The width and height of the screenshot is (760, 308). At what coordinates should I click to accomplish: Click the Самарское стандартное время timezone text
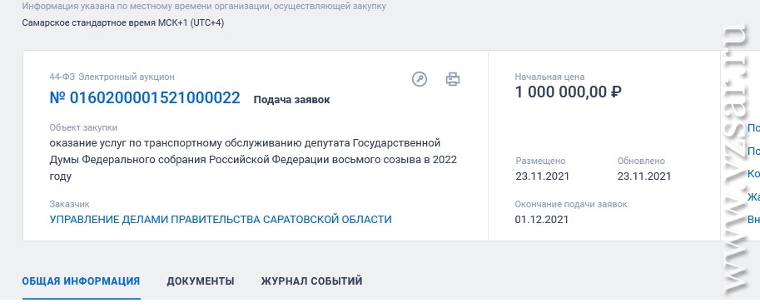pos(122,22)
